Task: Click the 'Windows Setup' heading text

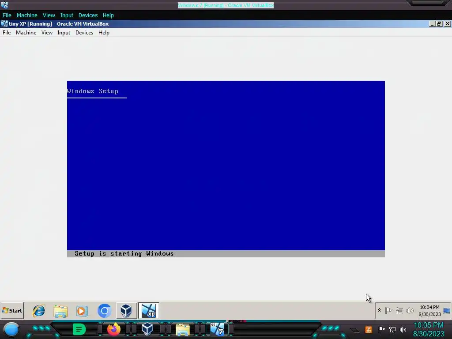Action: [93, 91]
